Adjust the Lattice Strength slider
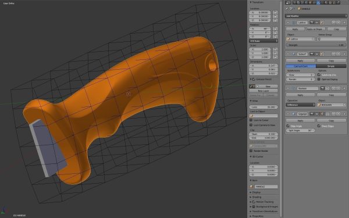This screenshot has width=349, height=218. pyautogui.click(x=316, y=45)
